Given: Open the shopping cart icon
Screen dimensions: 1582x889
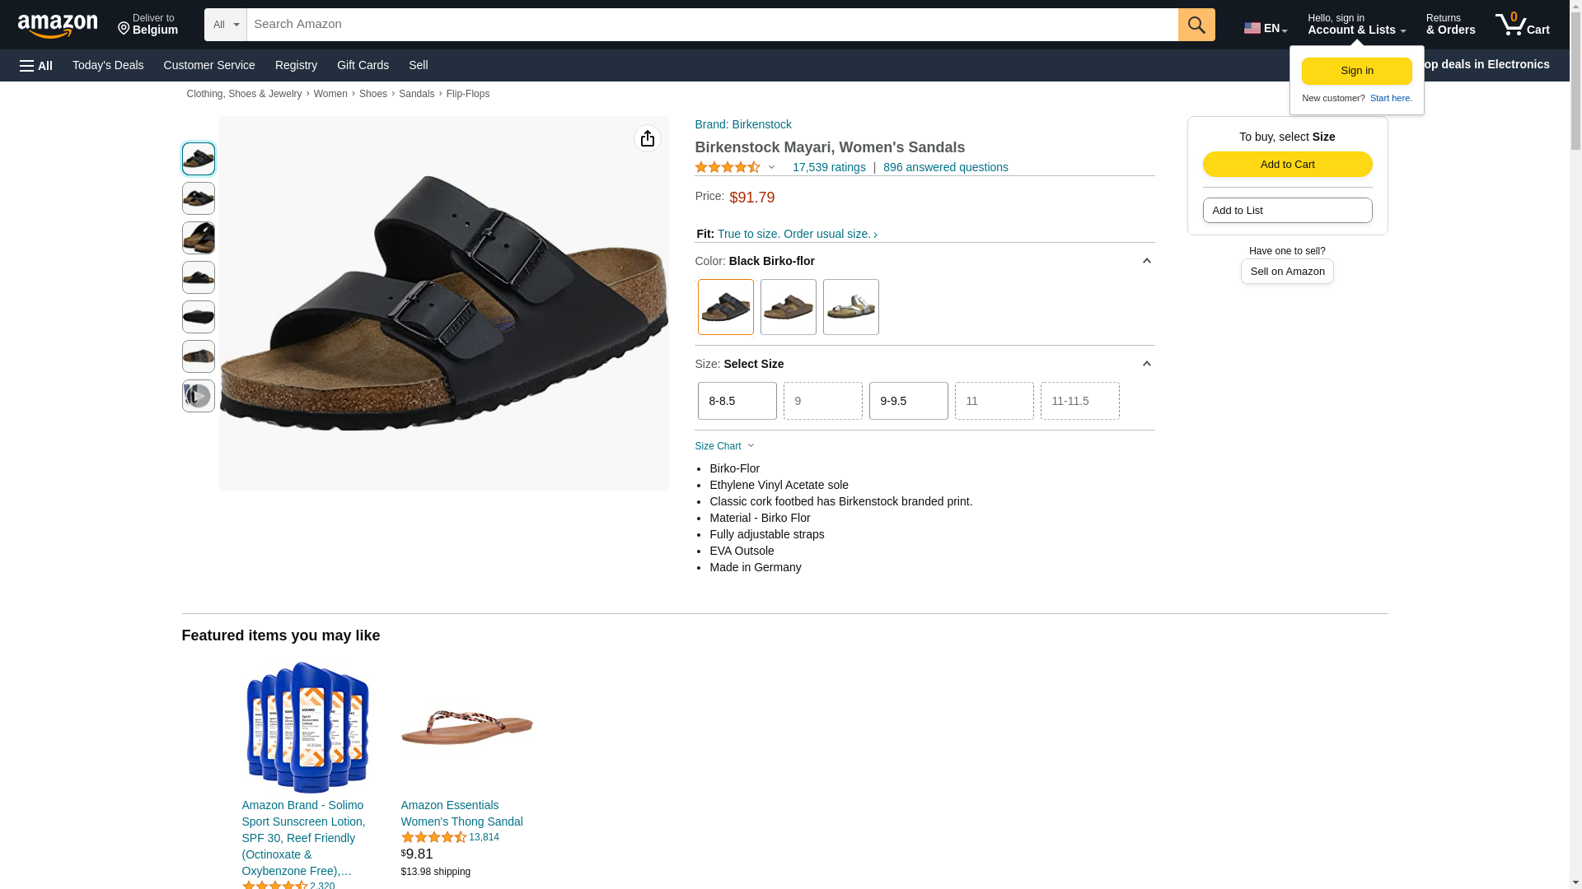Looking at the screenshot, I should (1523, 25).
